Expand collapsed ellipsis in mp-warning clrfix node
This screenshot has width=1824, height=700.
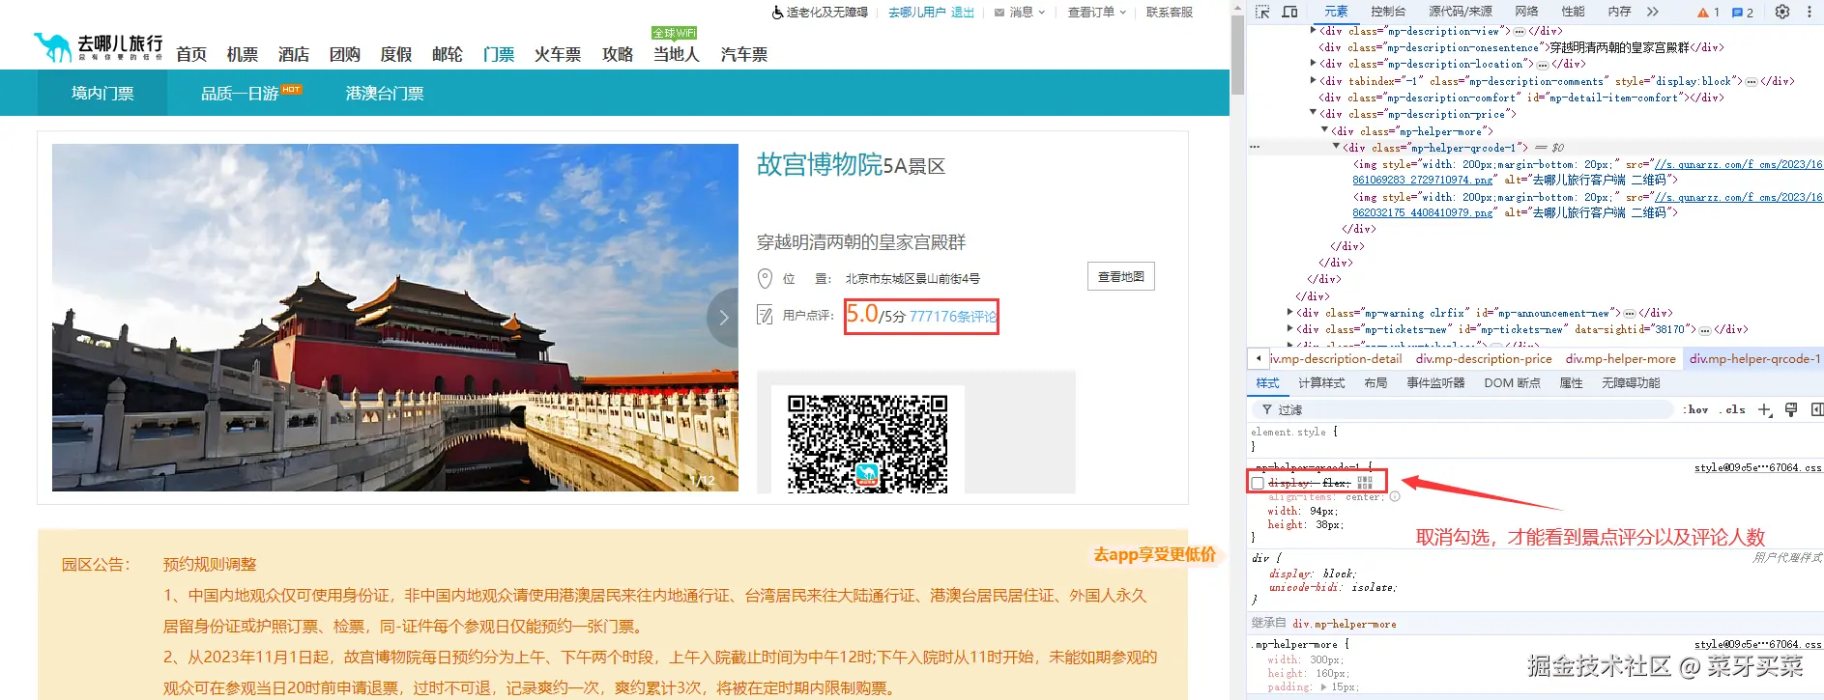[1630, 313]
